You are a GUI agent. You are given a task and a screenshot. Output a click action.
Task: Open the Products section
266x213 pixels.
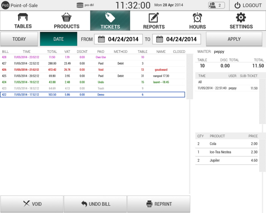pyautogui.click(x=66, y=21)
